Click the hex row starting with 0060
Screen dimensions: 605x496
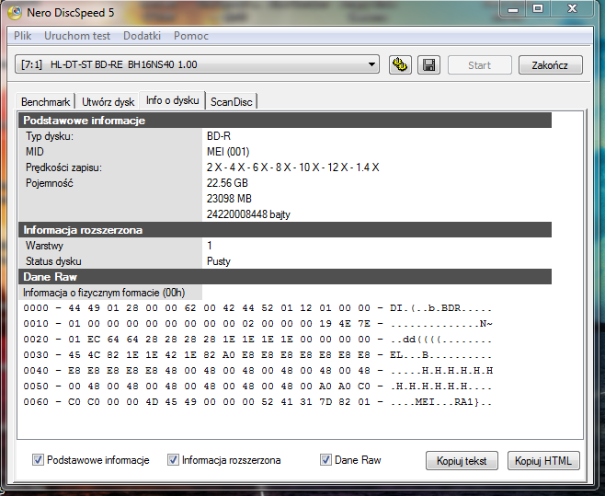pyautogui.click(x=257, y=402)
